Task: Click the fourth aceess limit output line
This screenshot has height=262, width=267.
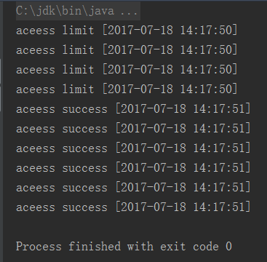Action: click(127, 90)
